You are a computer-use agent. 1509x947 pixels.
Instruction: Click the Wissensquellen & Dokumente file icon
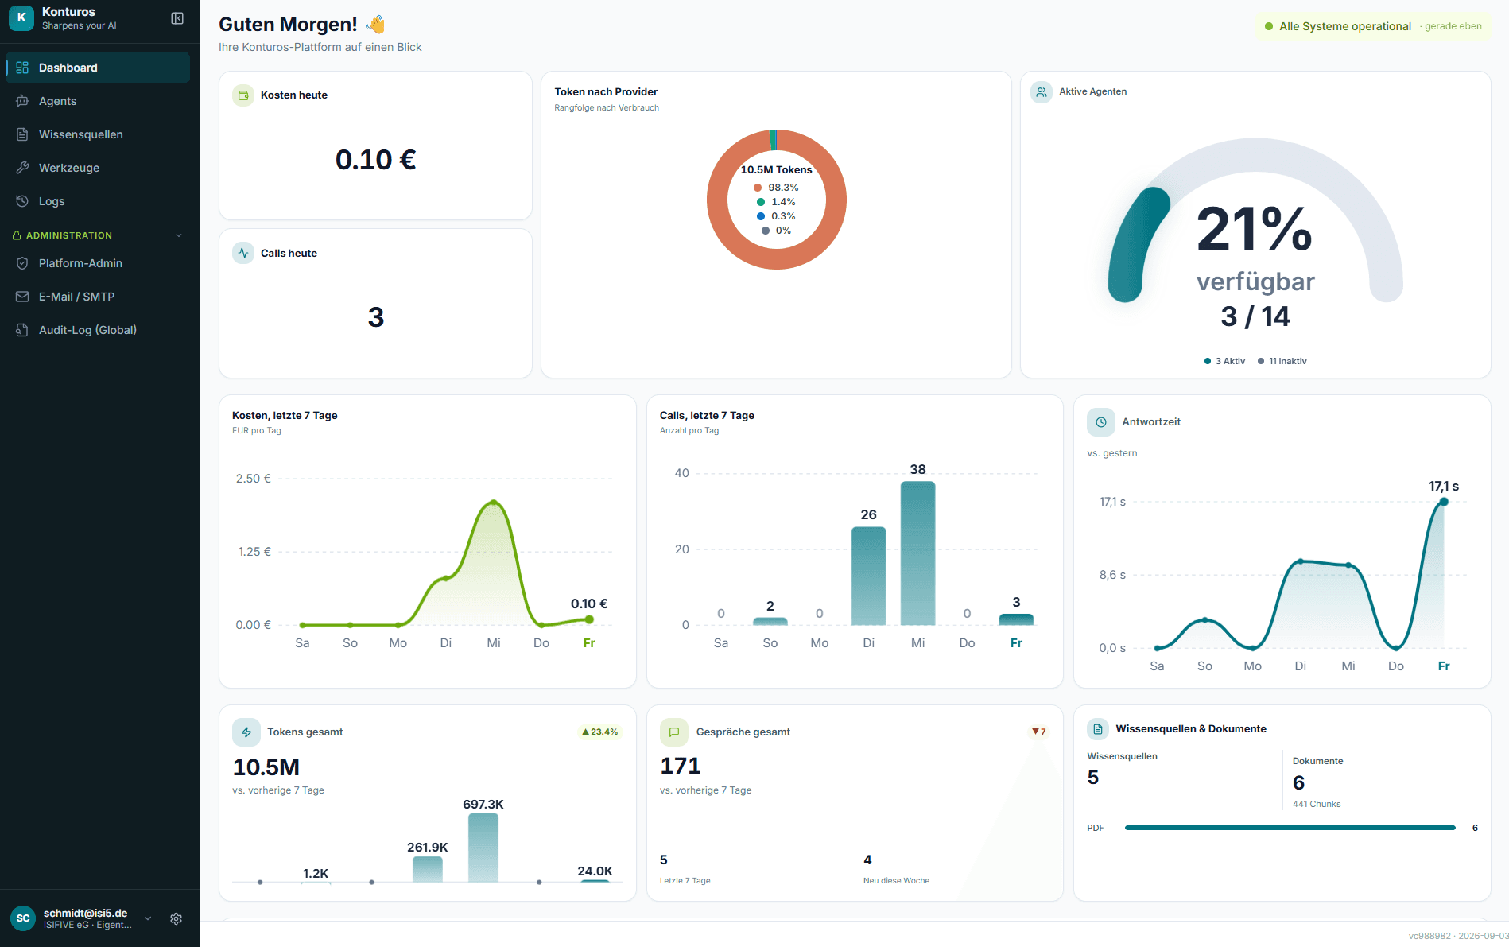tap(1098, 729)
